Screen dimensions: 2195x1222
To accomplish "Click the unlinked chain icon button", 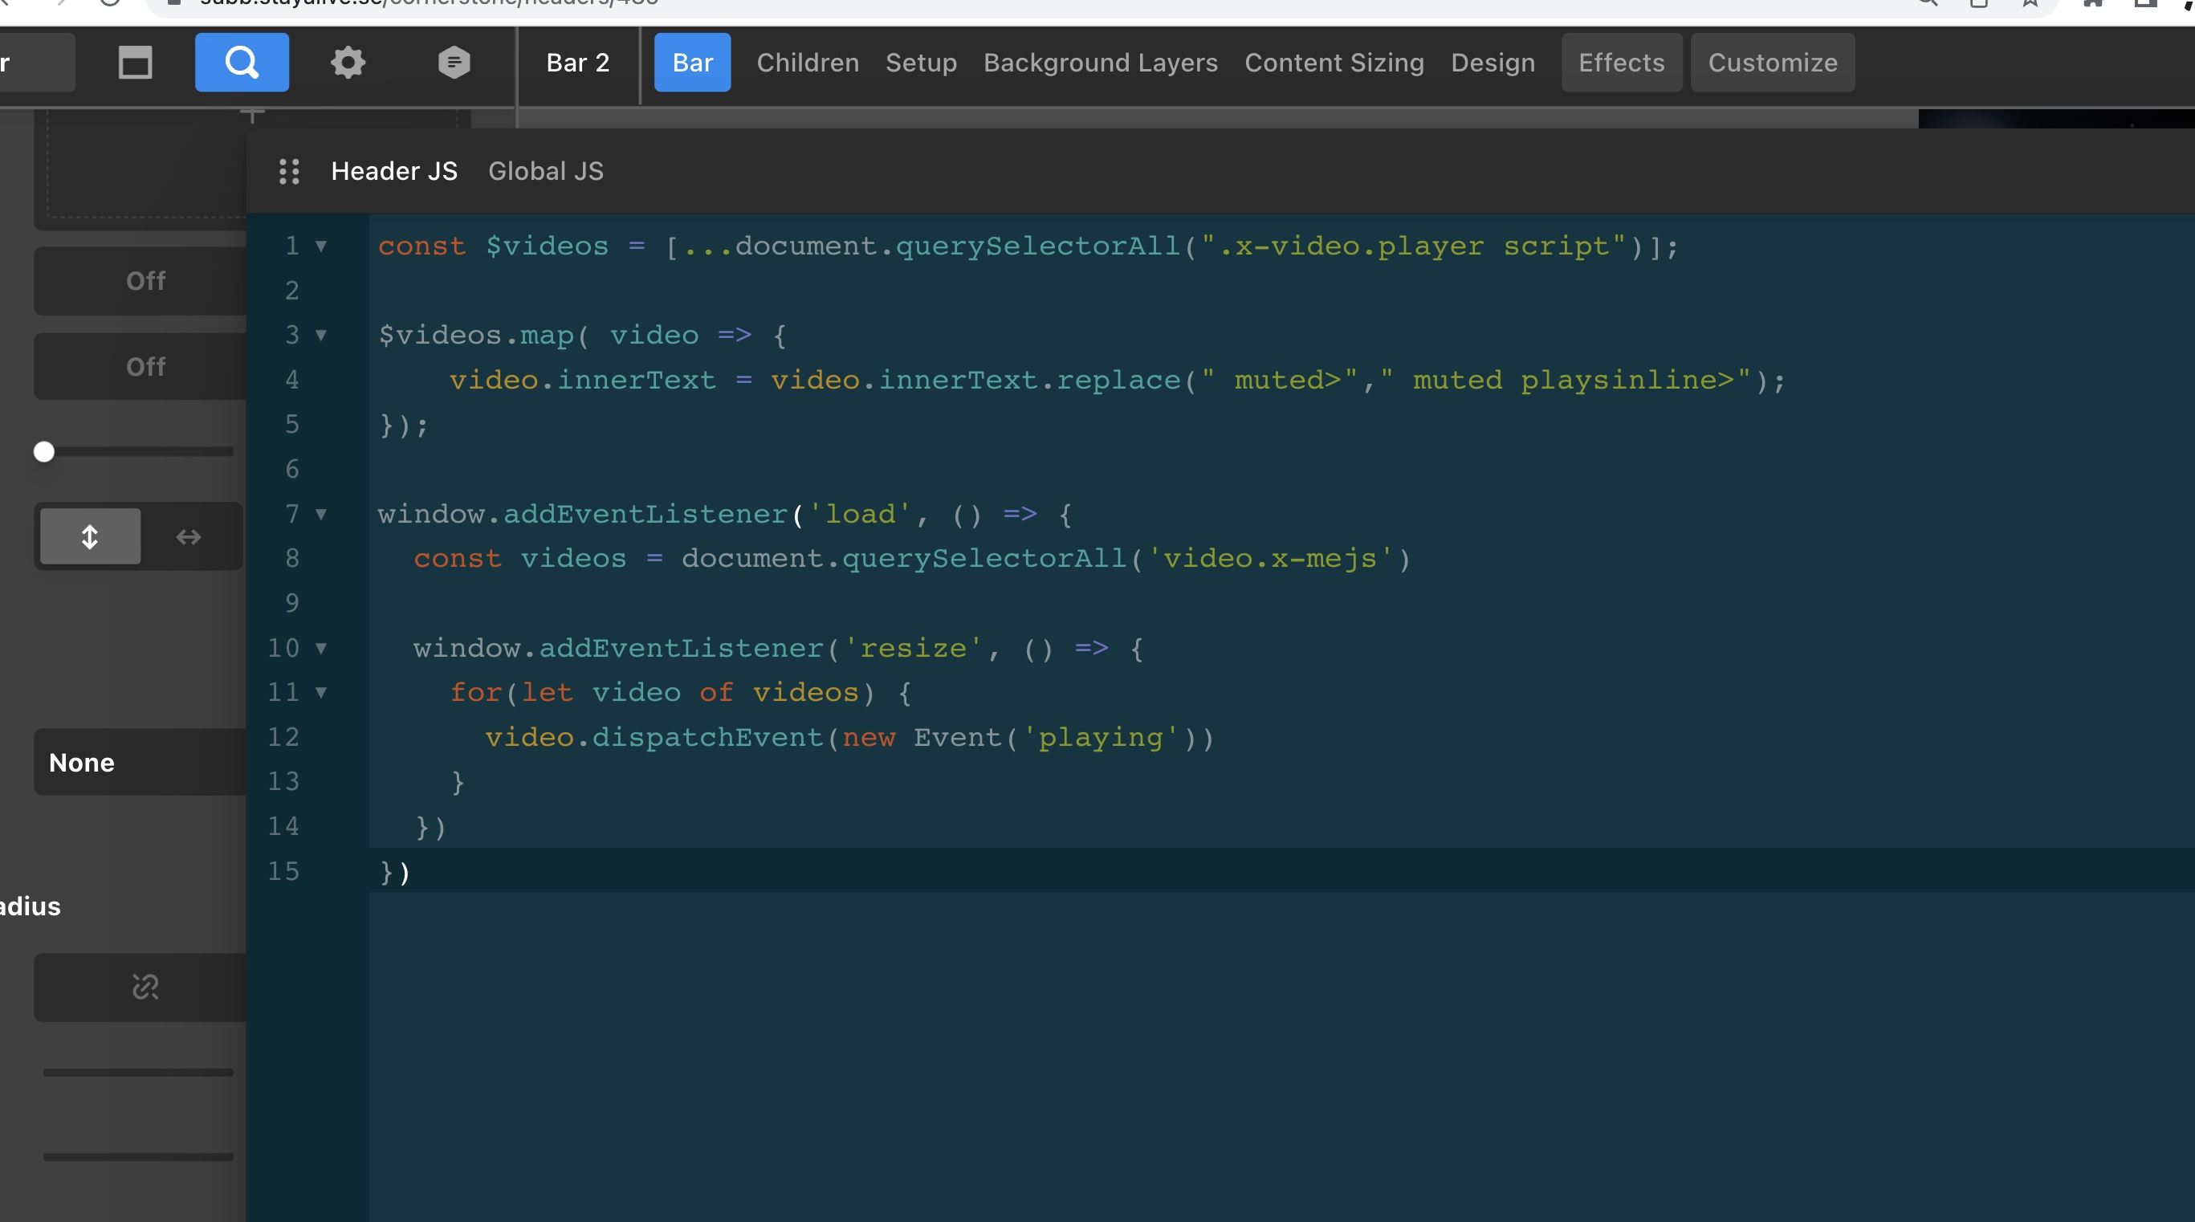I will click(145, 987).
